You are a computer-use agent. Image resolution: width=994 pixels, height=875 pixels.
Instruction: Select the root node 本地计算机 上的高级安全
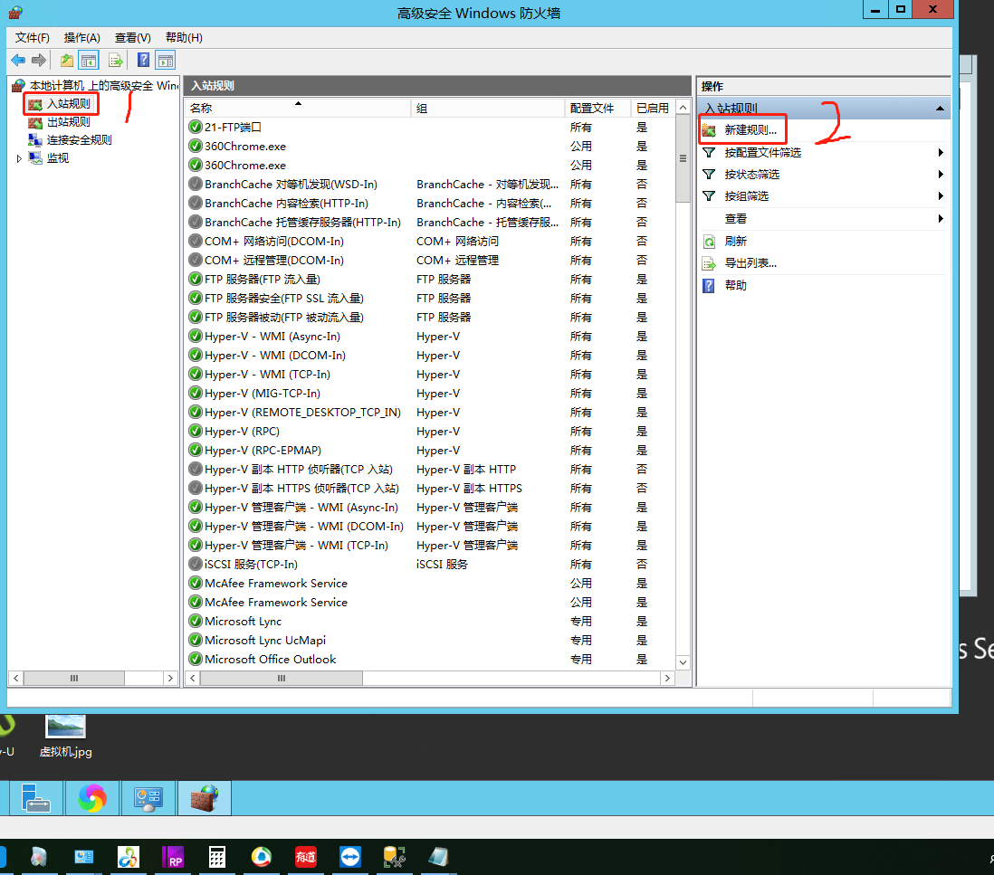pyautogui.click(x=103, y=86)
